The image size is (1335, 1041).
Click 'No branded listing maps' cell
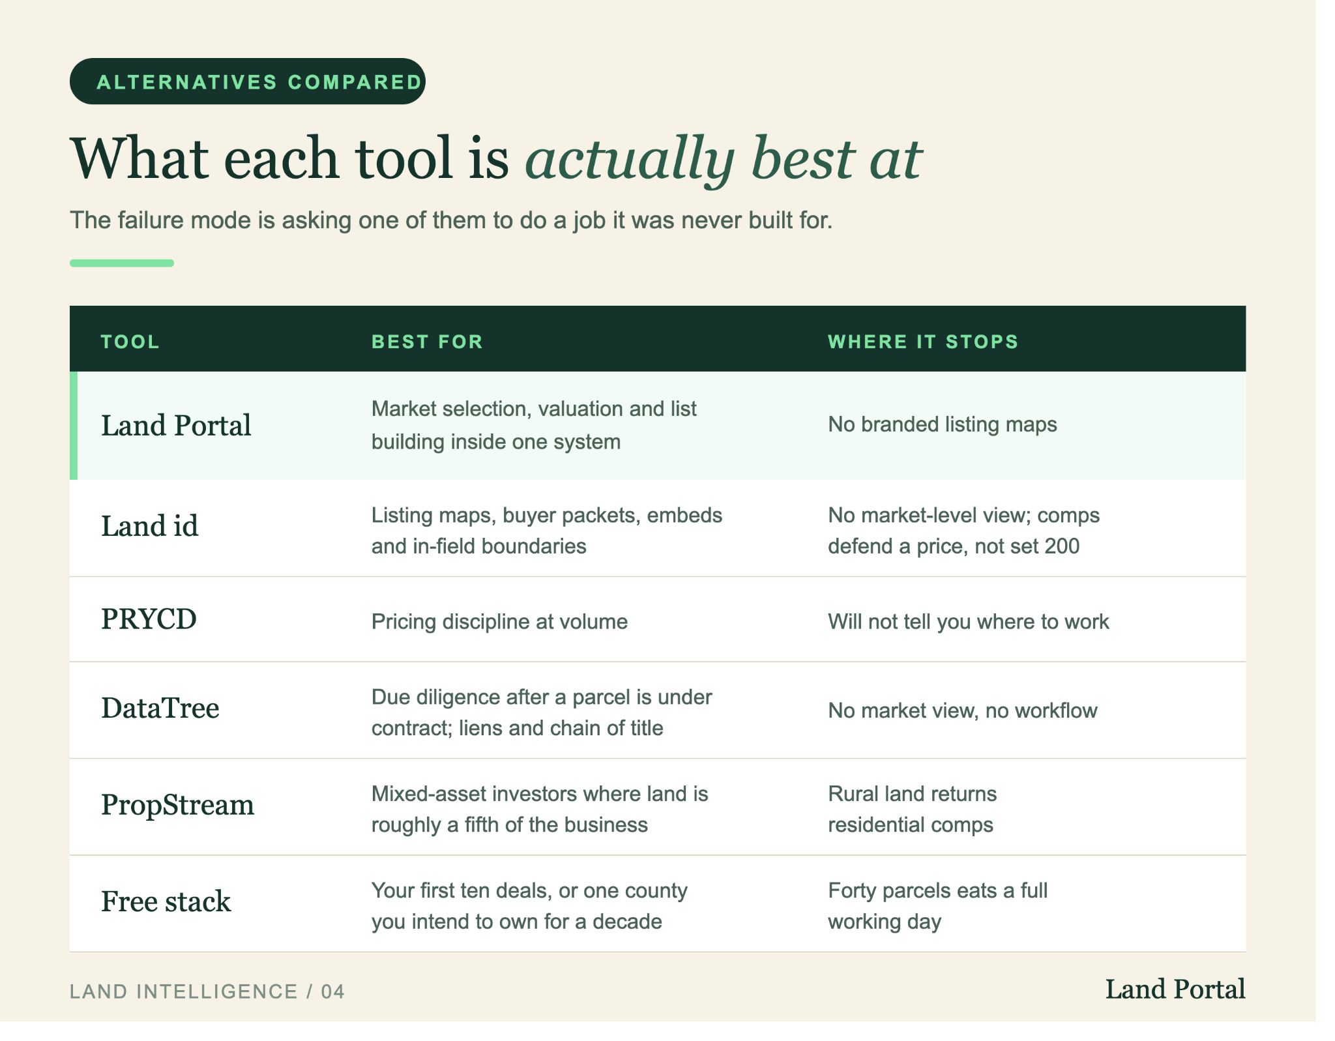pos(943,424)
